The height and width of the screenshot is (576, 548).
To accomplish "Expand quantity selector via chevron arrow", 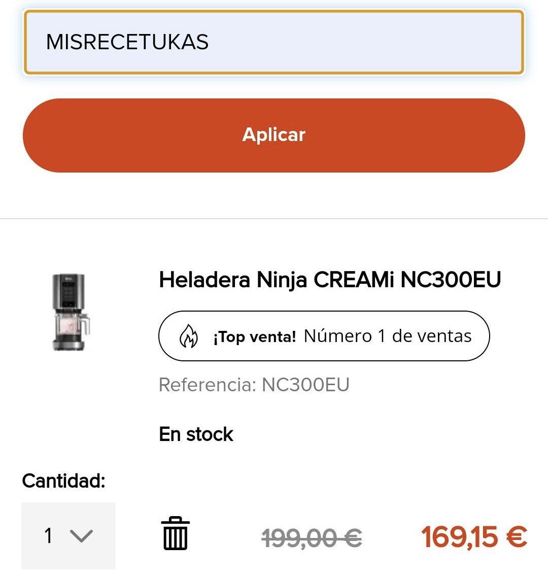I will click(81, 536).
